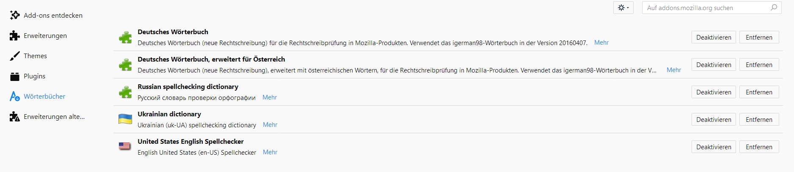Click the Add-ons entdecken sparkle icon
Viewport: 794px width, 172px height.
15,15
